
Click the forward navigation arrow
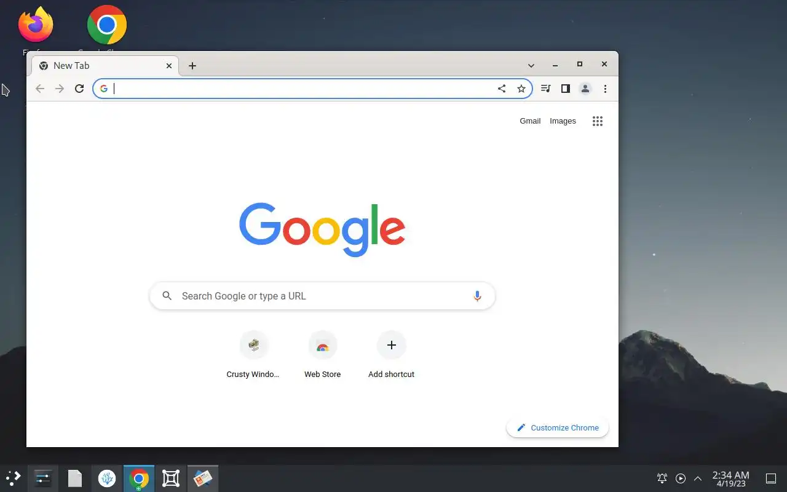pyautogui.click(x=60, y=89)
